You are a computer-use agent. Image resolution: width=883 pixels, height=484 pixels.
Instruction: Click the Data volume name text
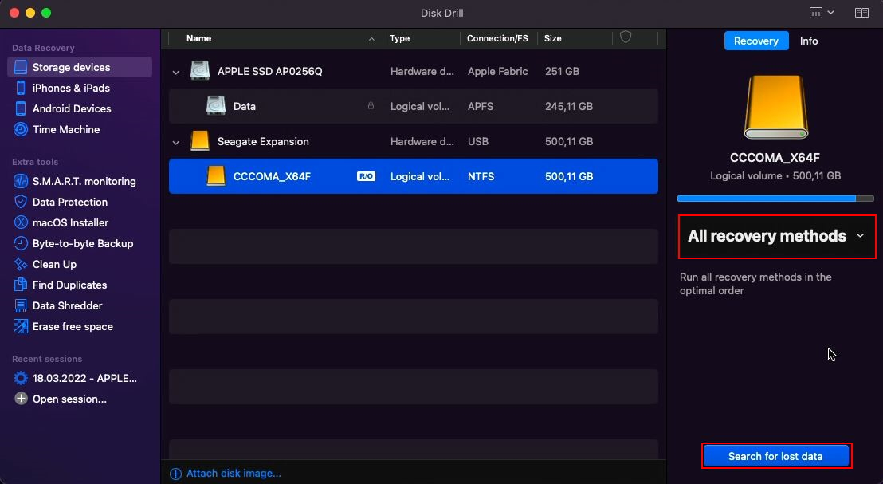[x=245, y=106]
